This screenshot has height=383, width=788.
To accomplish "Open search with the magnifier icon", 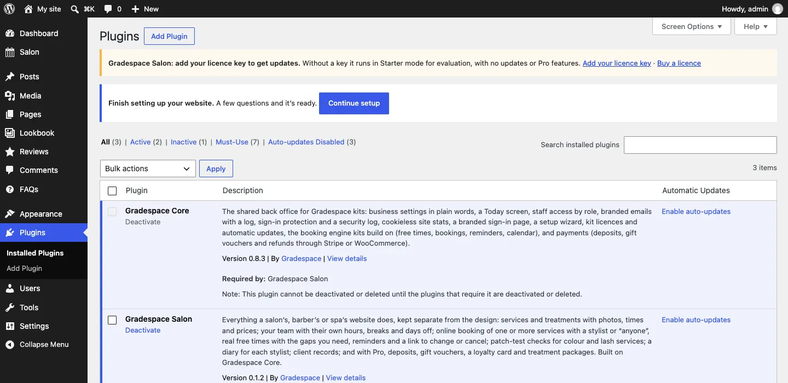I will coord(75,9).
